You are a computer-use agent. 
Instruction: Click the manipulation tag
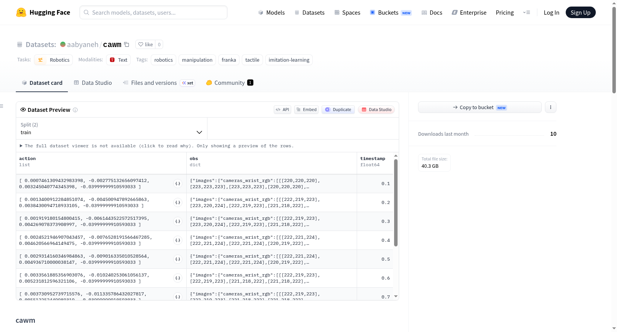coord(197,60)
